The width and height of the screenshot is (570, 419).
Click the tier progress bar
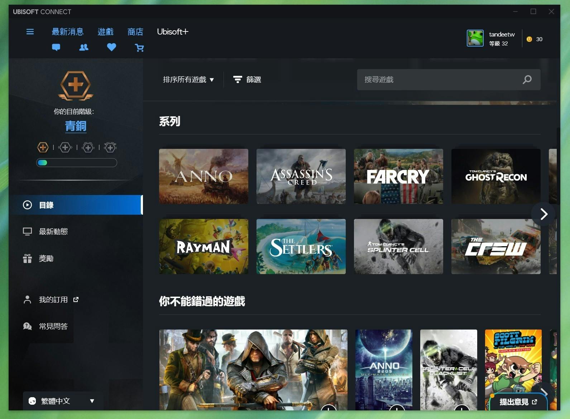(77, 162)
